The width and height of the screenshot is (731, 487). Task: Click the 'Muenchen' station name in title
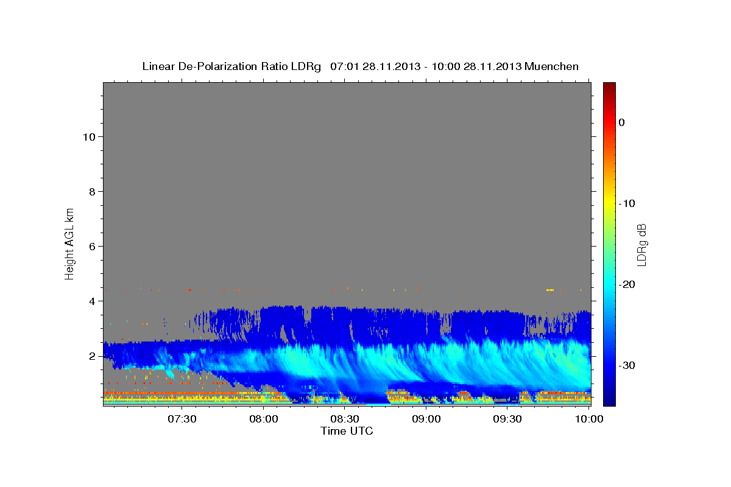pyautogui.click(x=552, y=66)
